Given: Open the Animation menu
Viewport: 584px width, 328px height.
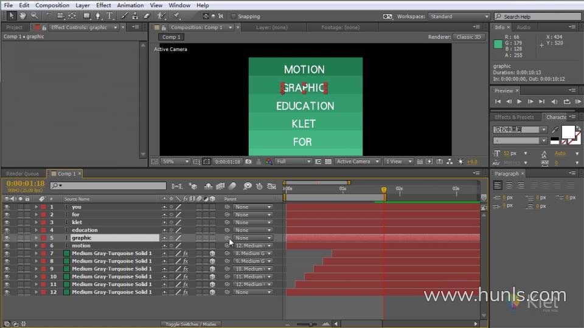Looking at the screenshot, I should [x=130, y=5].
